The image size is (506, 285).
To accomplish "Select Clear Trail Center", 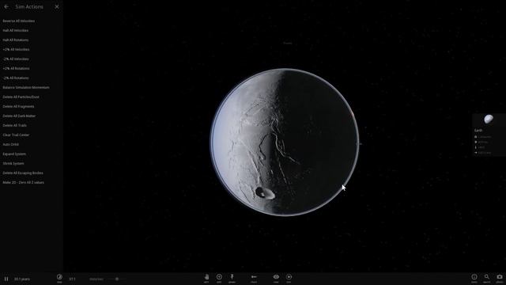I will click(16, 135).
